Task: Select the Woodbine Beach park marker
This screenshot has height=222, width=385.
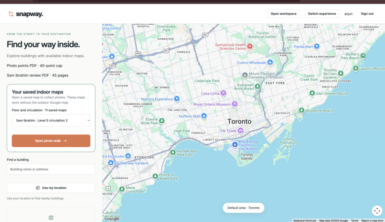Action: [x=301, y=111]
